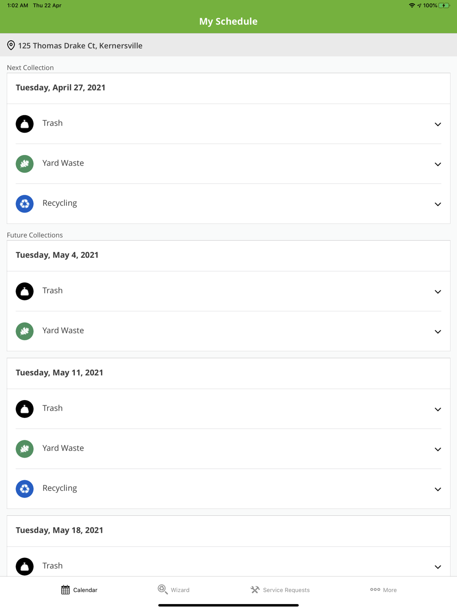
Task: Tap the Yard Waste leaf icon under April 27
Action: point(25,164)
